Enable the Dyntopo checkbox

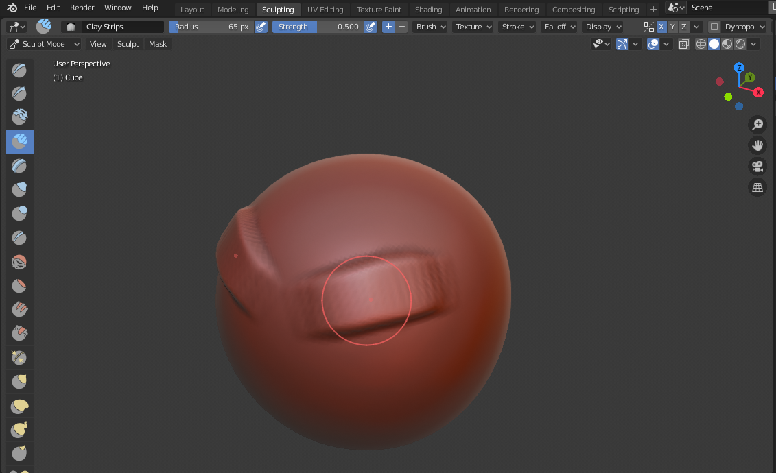pos(714,27)
